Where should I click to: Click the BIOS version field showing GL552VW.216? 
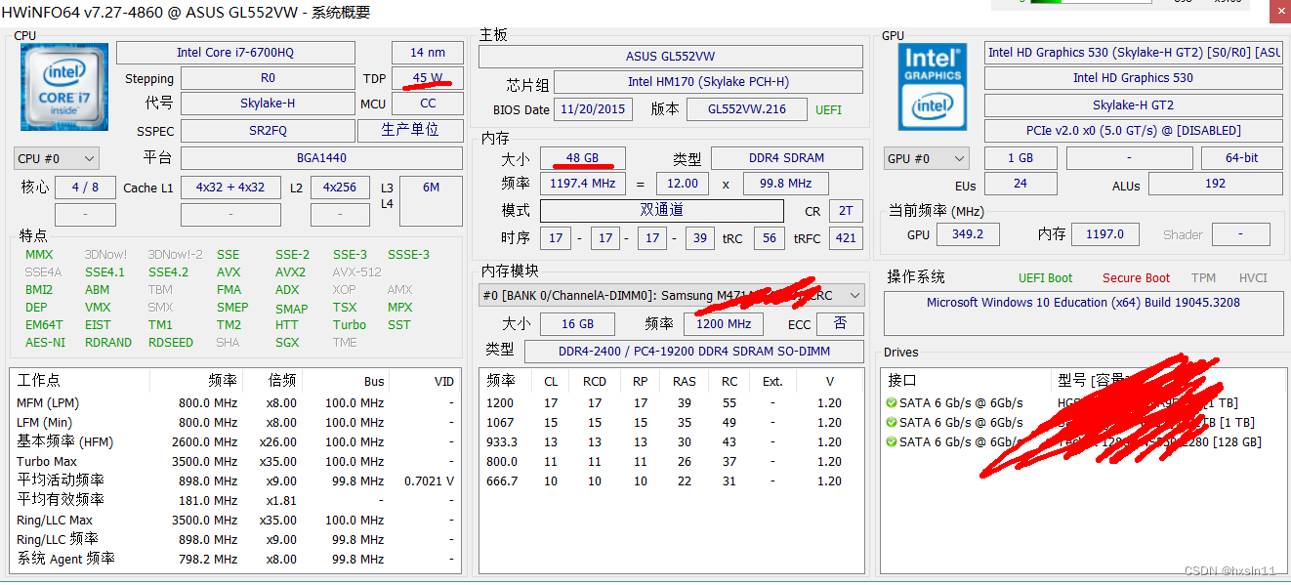747,109
